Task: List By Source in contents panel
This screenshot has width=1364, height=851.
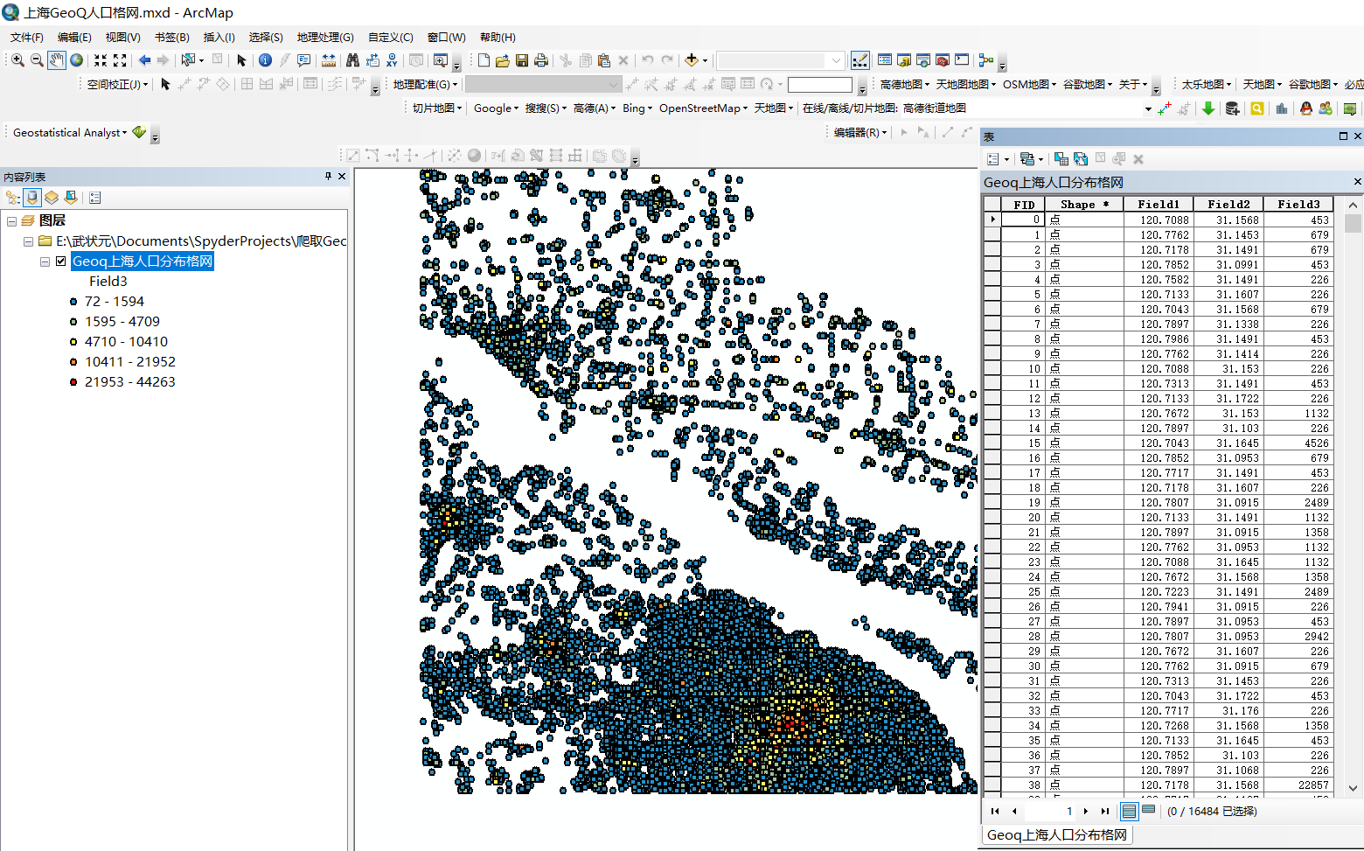Action: pos(32,198)
